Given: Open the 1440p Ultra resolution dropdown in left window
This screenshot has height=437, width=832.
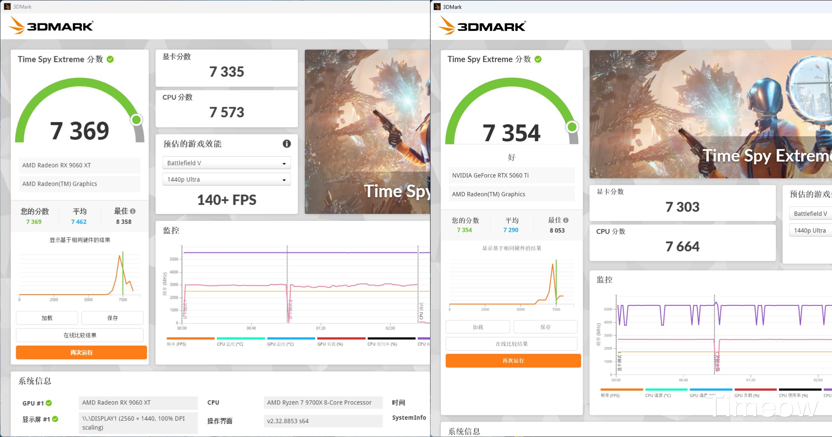Looking at the screenshot, I should tap(226, 180).
